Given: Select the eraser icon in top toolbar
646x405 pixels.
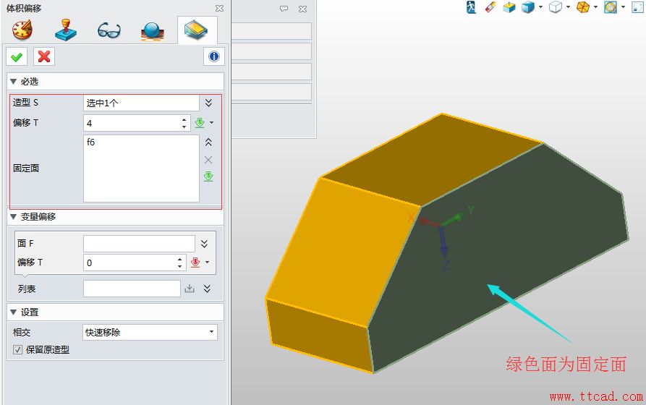Looking at the screenshot, I should point(490,7).
